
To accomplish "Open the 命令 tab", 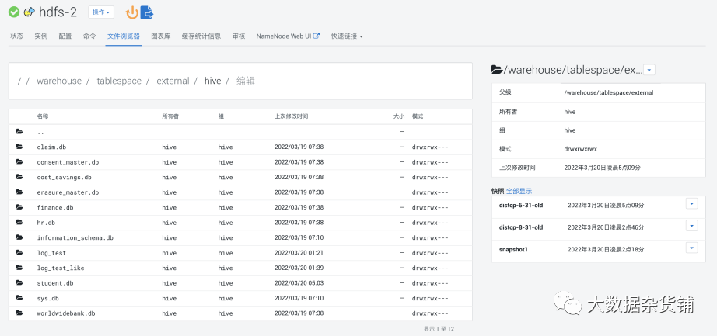I will click(89, 36).
